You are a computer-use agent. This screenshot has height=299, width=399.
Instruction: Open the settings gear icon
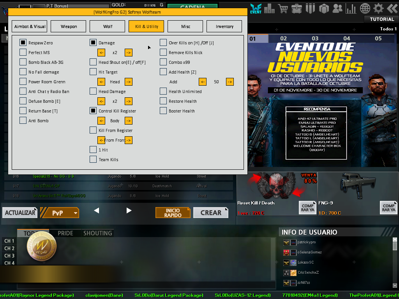click(378, 8)
